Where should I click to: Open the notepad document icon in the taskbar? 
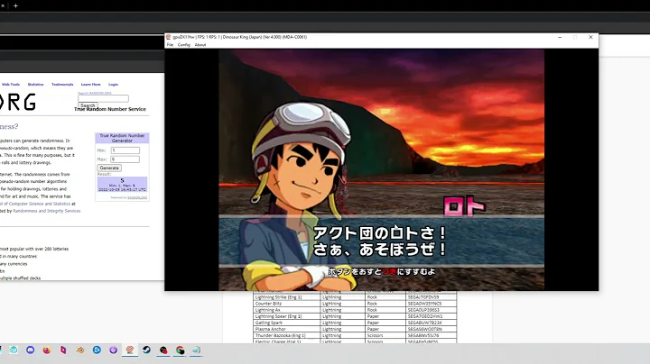click(197, 350)
